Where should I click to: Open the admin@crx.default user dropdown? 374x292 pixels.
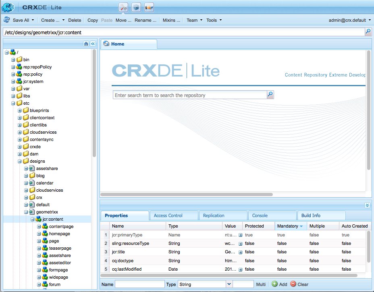[350, 20]
